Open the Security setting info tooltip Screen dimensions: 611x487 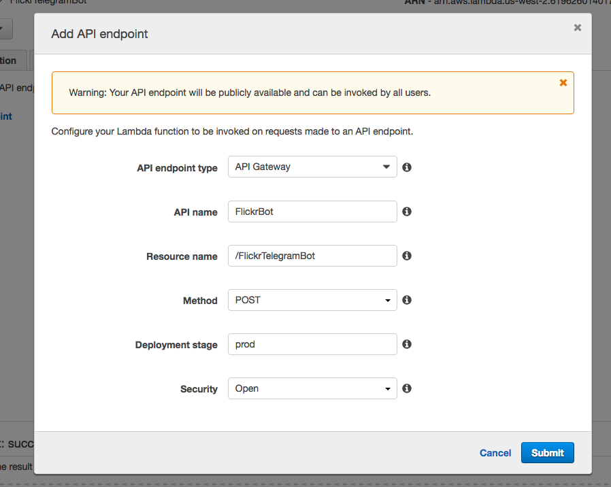[x=406, y=388]
